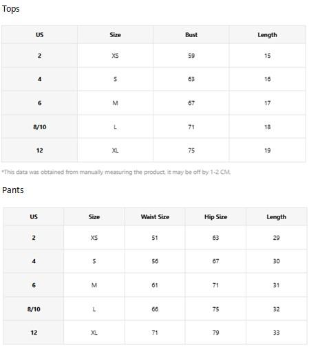
Task: Click hip size 67 for size S
Action: pyautogui.click(x=215, y=261)
